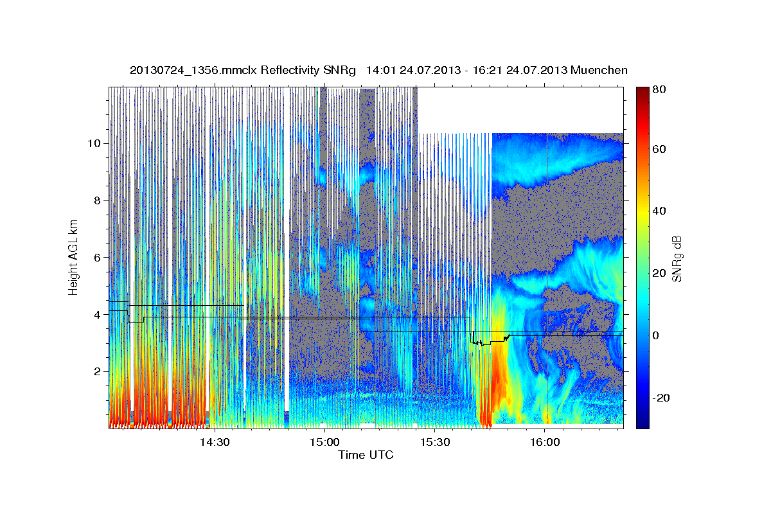
Task: Click the dark blue bottom of colorbar
Action: (642, 424)
